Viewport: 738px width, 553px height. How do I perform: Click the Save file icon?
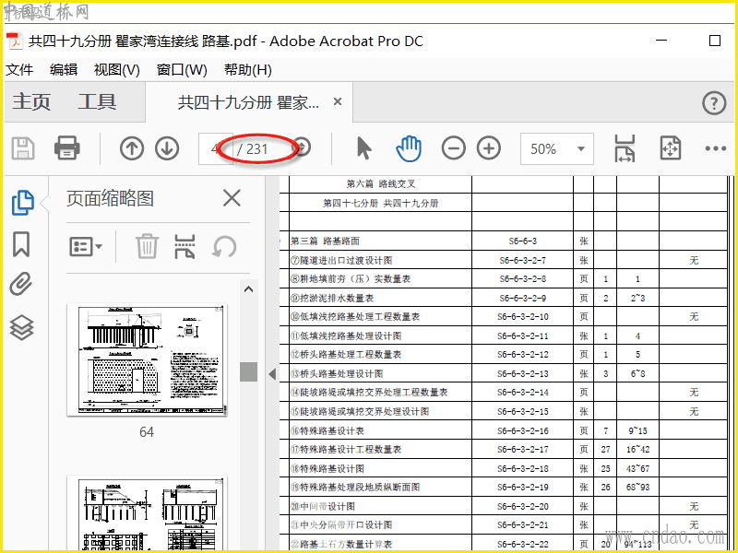pyautogui.click(x=22, y=148)
